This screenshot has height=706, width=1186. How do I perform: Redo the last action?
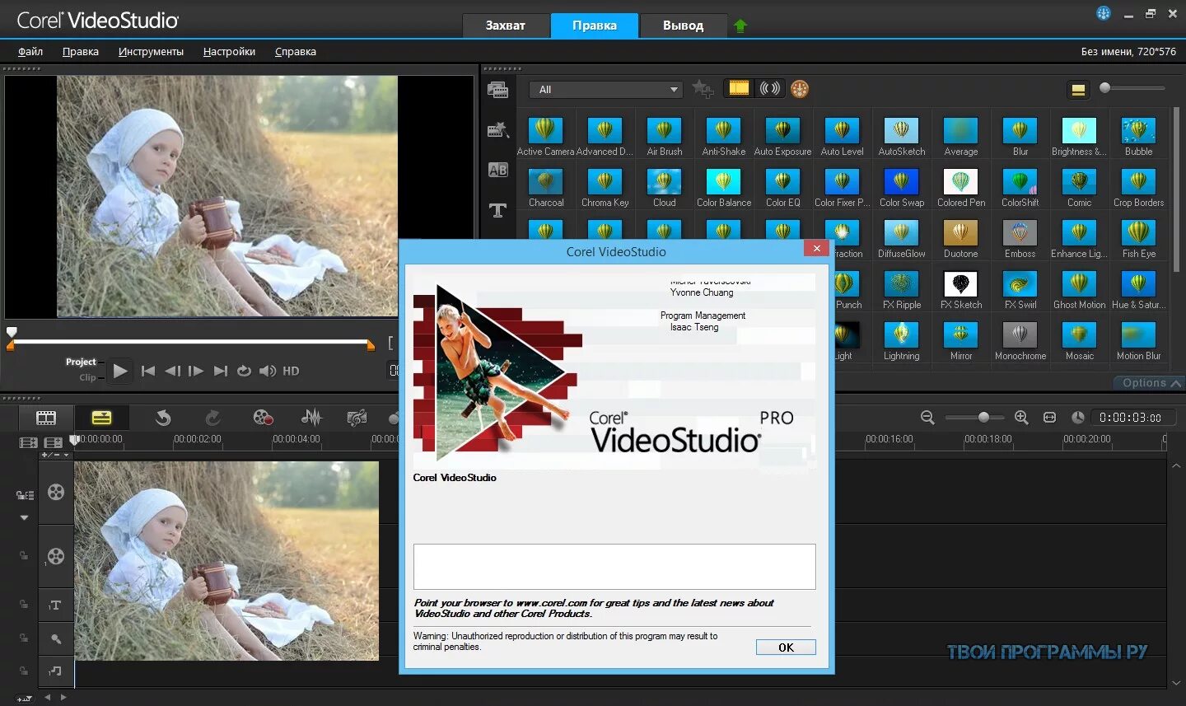[212, 418]
